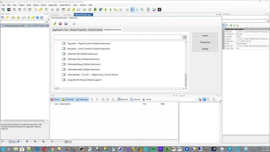Click the black arrow-square icon in main toolbar
The height and width of the screenshot is (152, 270).
coord(9,9)
